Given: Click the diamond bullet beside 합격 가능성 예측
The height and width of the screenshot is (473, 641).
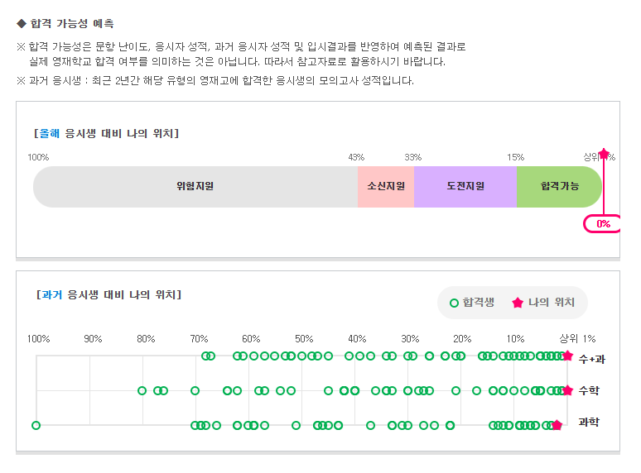Looking at the screenshot, I should coord(22,23).
